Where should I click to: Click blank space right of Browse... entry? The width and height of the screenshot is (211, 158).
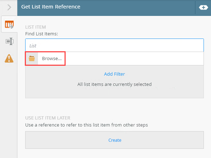pos(134,59)
